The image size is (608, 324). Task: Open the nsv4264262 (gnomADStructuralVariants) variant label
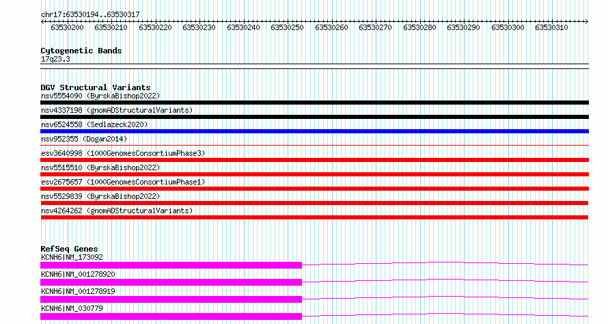coord(117,211)
